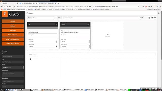
Task: Edit the id field Title input
Action: coord(43,32)
